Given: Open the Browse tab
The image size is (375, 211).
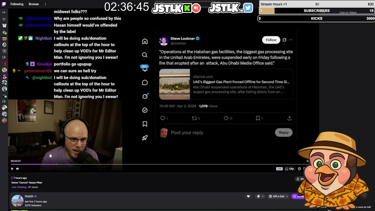Looking at the screenshot, I should click(x=34, y=4).
